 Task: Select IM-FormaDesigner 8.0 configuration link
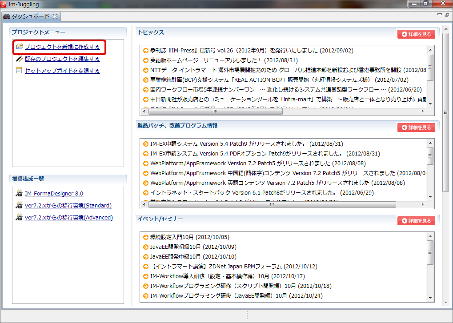pyautogui.click(x=54, y=193)
